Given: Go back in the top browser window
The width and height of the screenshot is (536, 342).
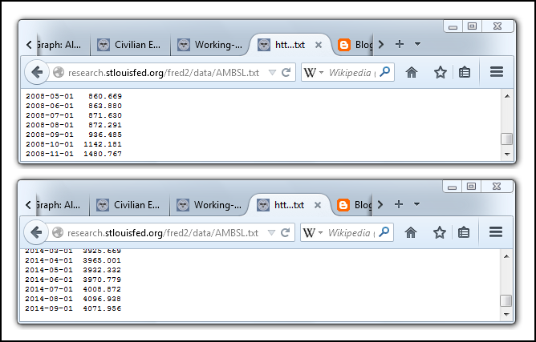Looking at the screenshot, I should (x=37, y=72).
